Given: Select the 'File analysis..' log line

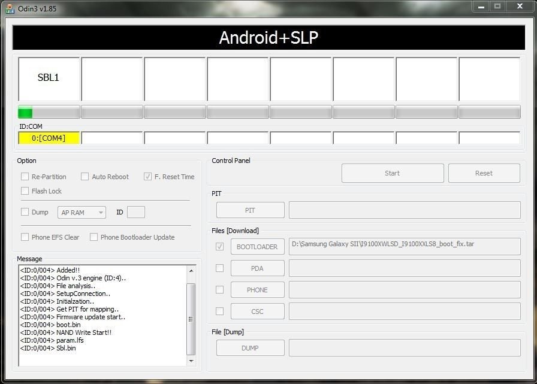Looking at the screenshot, I should [58, 286].
